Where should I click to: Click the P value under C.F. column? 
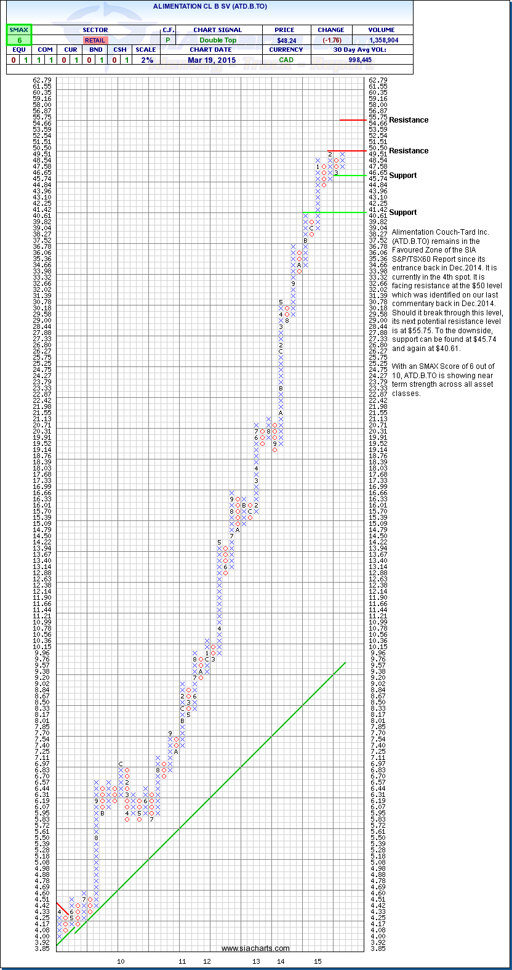[167, 40]
